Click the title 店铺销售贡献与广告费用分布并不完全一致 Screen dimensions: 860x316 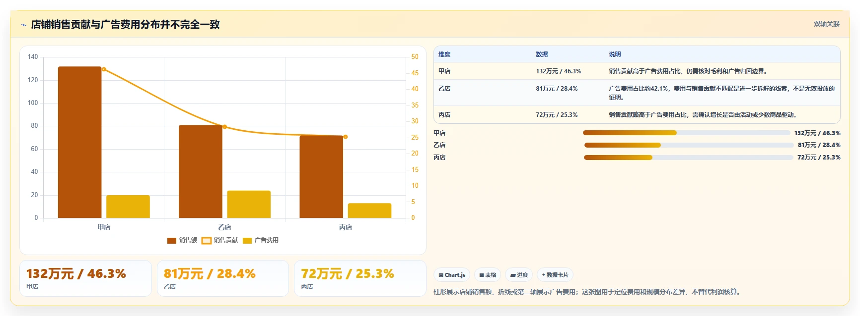pos(125,25)
